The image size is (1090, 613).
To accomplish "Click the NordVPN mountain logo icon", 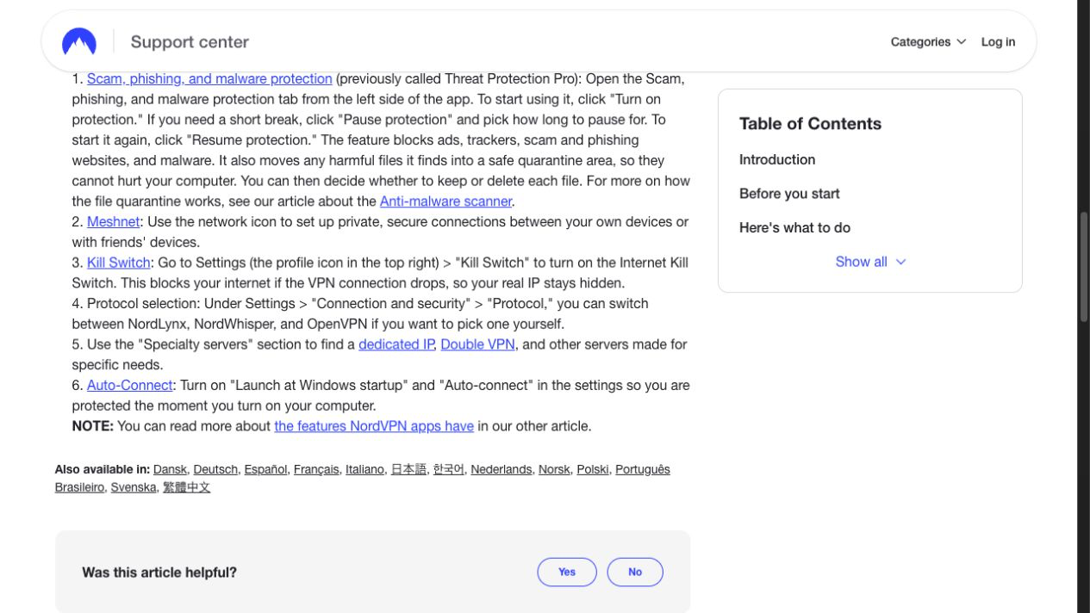I will click(79, 41).
